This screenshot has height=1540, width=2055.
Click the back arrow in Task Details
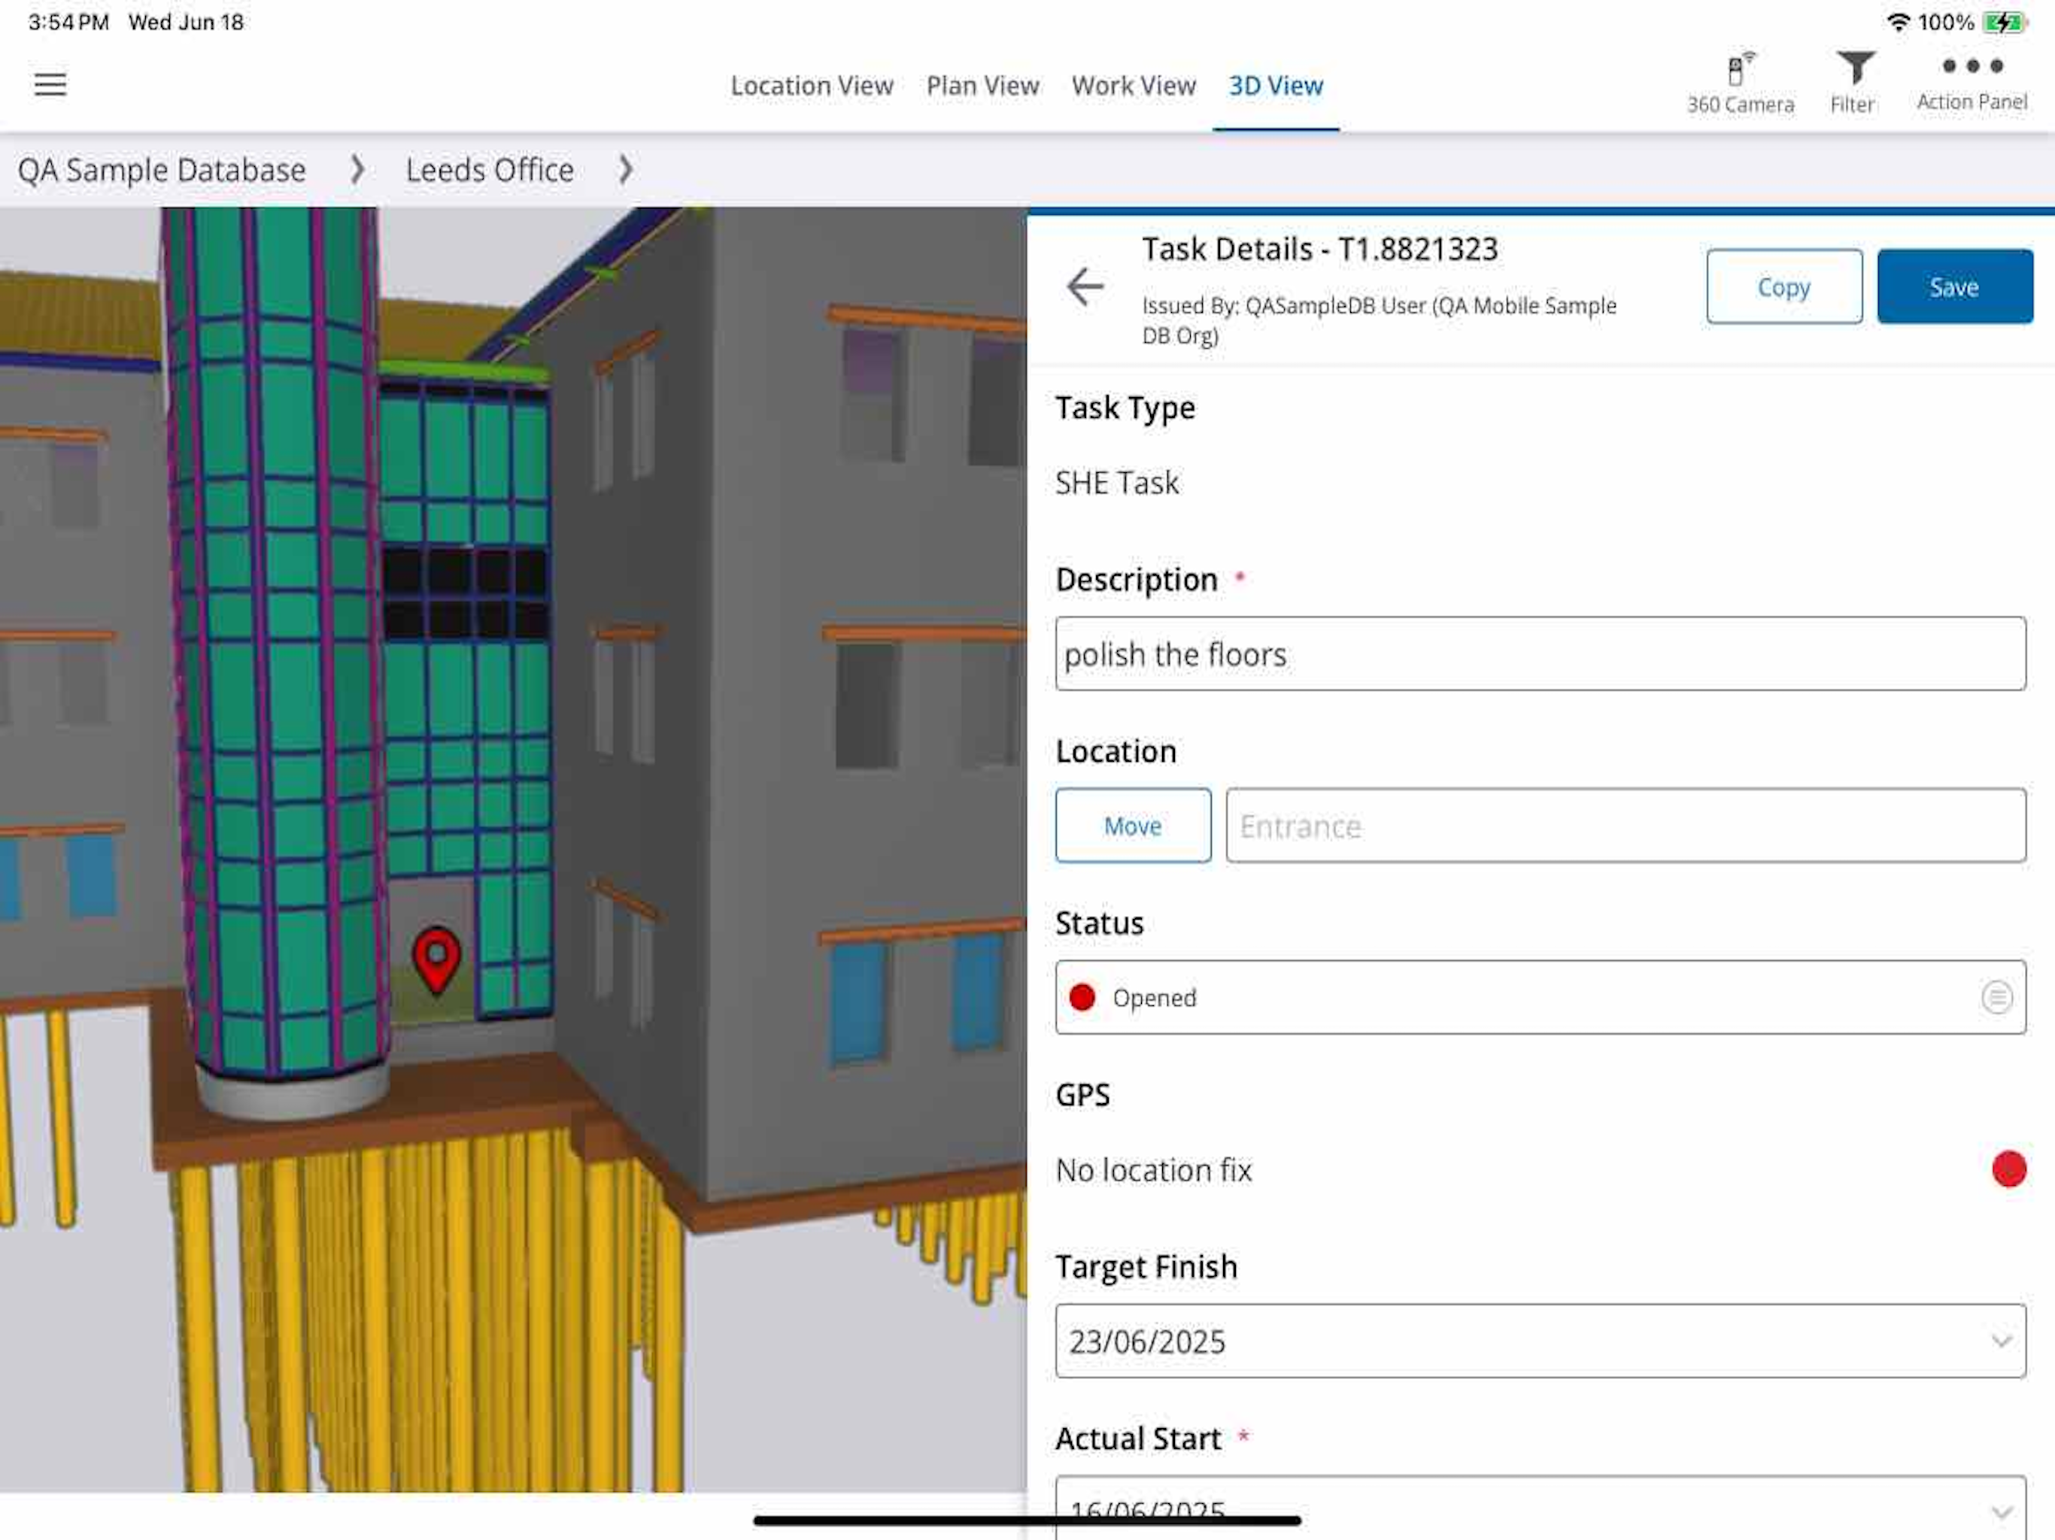pyautogui.click(x=1084, y=286)
